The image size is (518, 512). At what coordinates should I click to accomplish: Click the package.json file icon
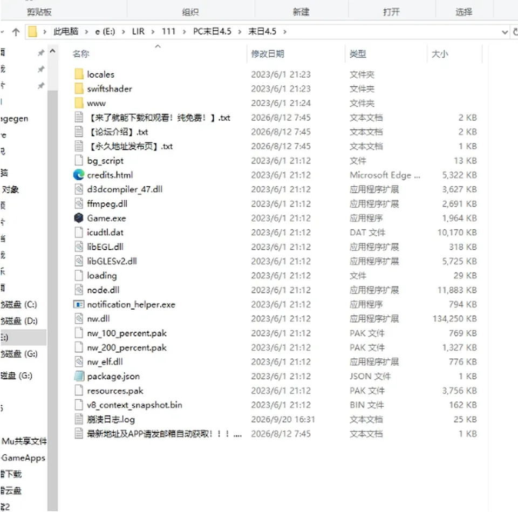coord(79,376)
